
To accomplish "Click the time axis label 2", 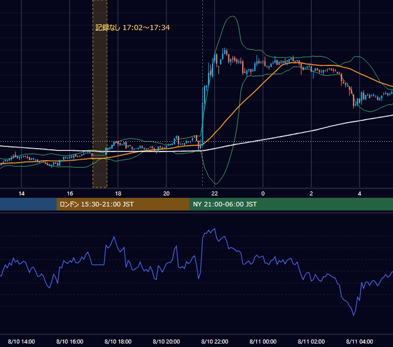I will pos(312,194).
